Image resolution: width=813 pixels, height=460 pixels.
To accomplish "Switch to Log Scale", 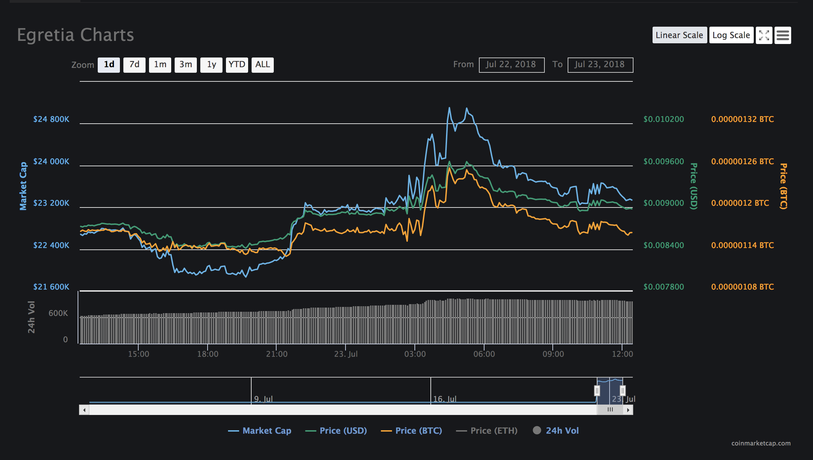I will pos(731,35).
